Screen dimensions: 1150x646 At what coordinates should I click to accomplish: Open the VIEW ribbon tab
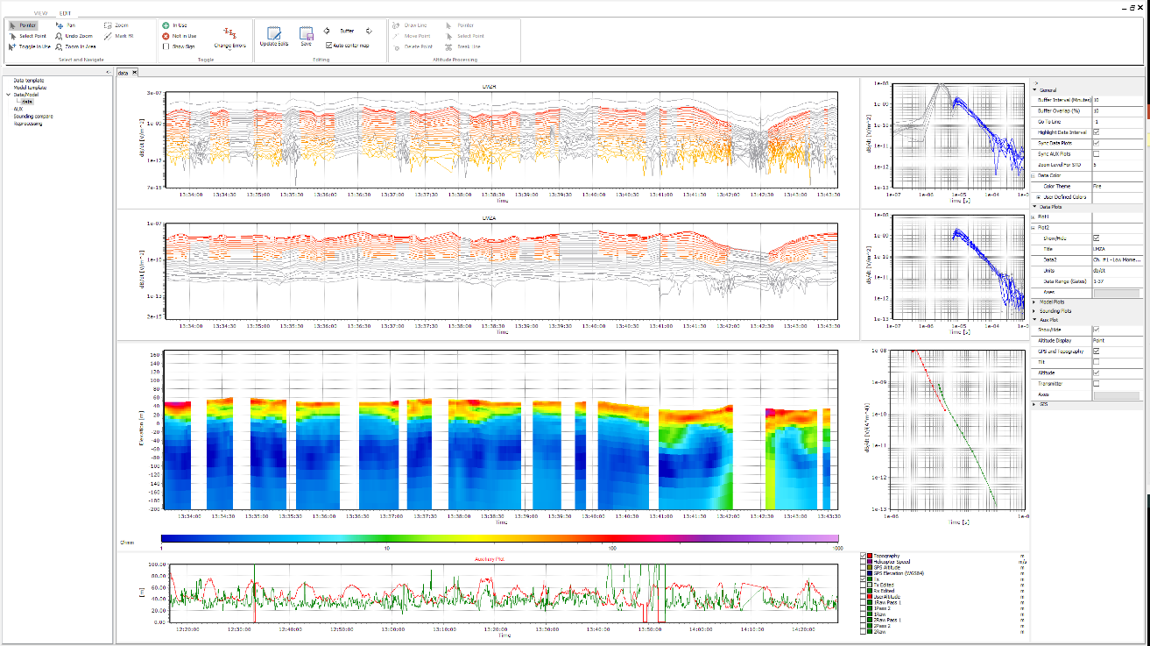[40, 14]
